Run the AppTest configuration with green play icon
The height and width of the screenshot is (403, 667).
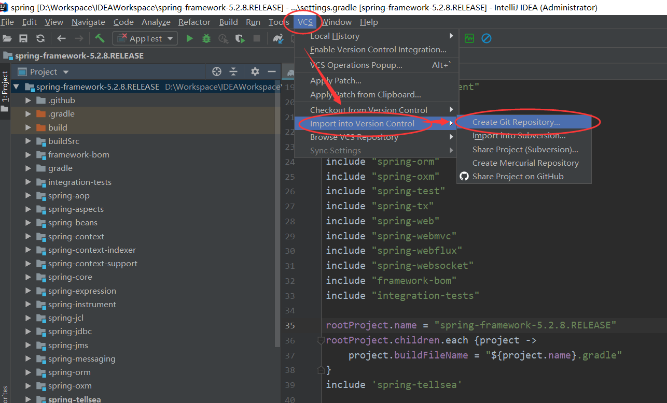(x=189, y=38)
